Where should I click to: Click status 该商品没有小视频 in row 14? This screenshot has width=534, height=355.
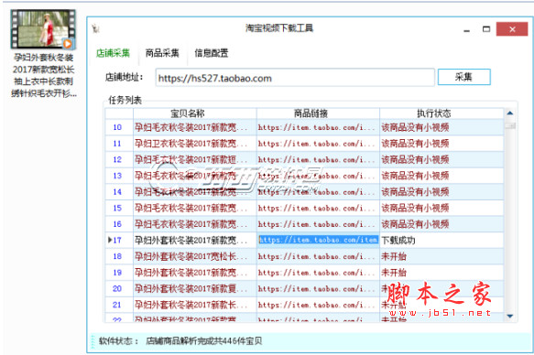pos(415,192)
